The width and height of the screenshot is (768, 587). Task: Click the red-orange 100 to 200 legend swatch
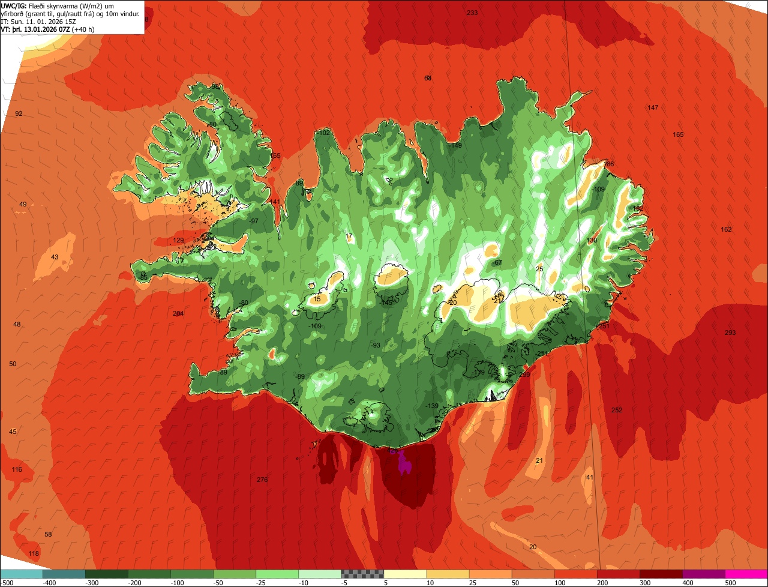[575, 574]
